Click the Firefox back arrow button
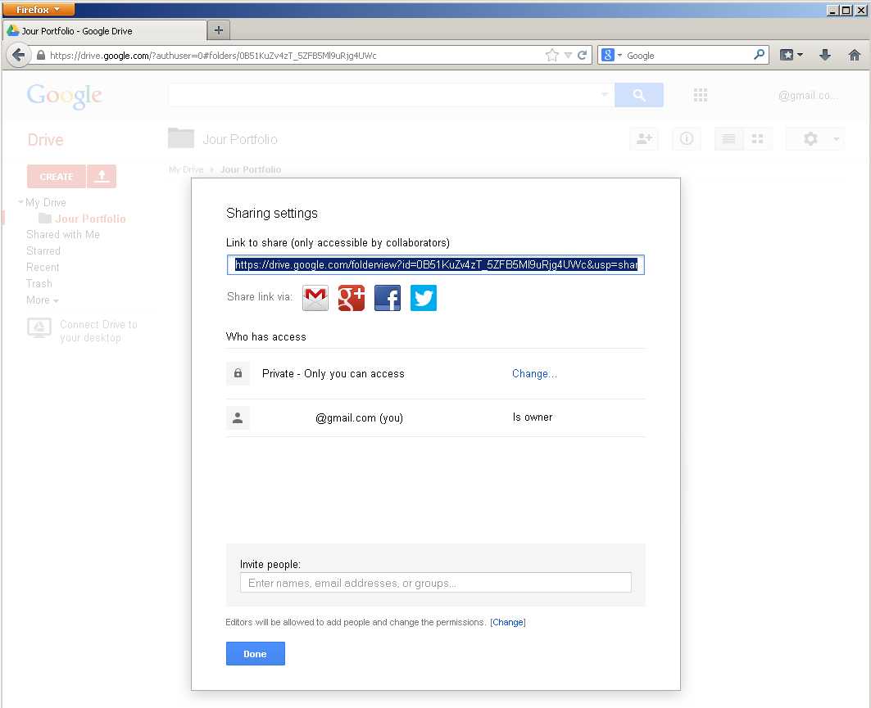This screenshot has height=708, width=871. 18,56
